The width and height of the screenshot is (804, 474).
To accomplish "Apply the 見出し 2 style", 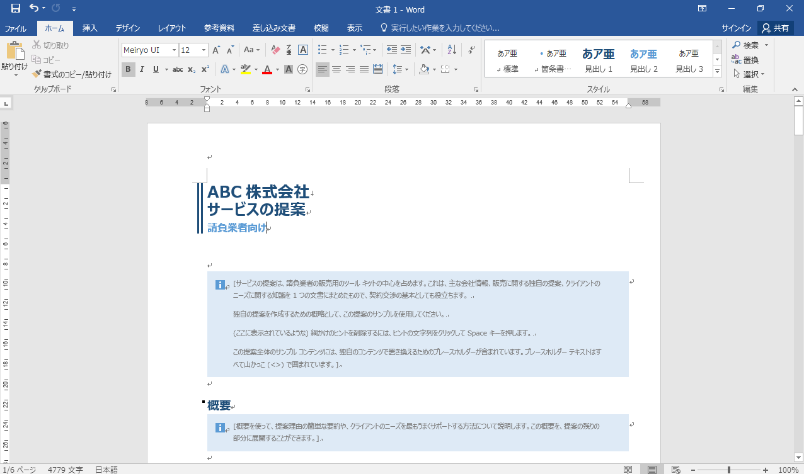I will [x=643, y=60].
